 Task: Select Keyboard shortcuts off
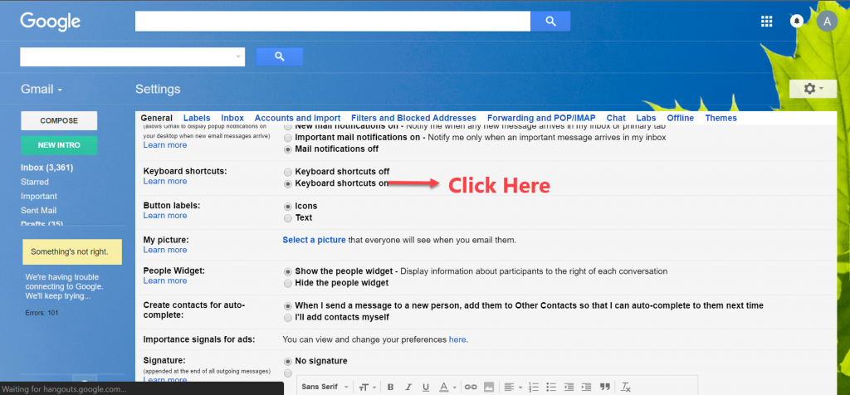tap(288, 172)
